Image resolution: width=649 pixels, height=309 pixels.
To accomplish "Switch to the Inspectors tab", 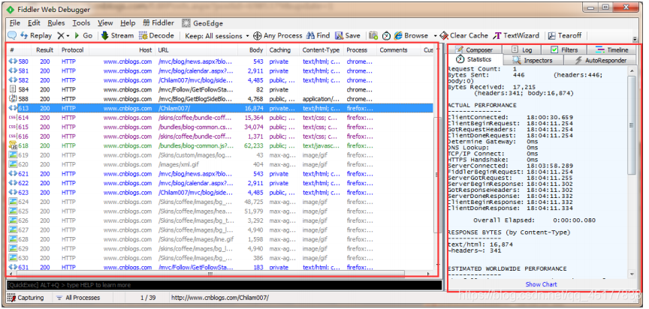I will click(533, 60).
